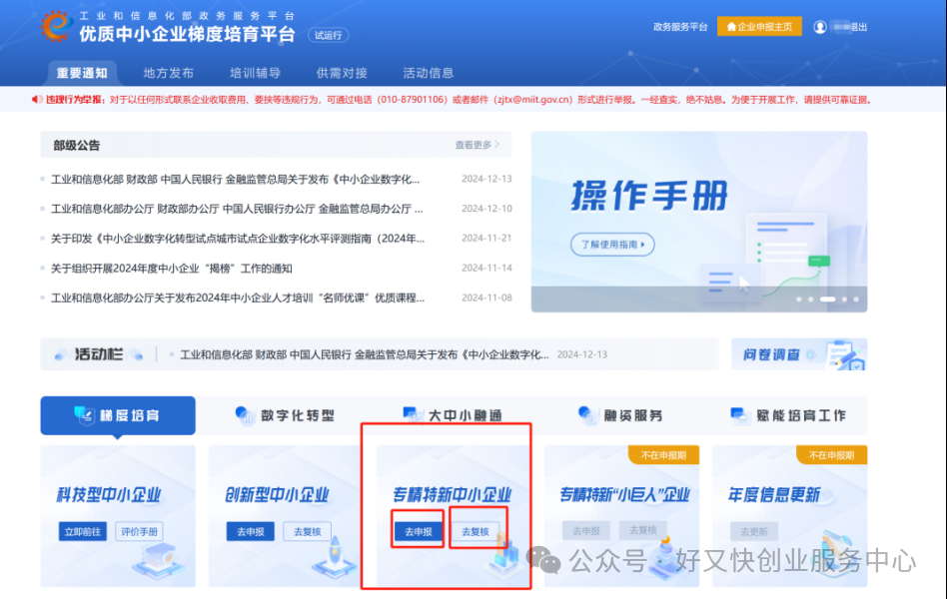The height and width of the screenshot is (599, 947).
Task: Open the 培训辅导 tab
Action: point(255,73)
